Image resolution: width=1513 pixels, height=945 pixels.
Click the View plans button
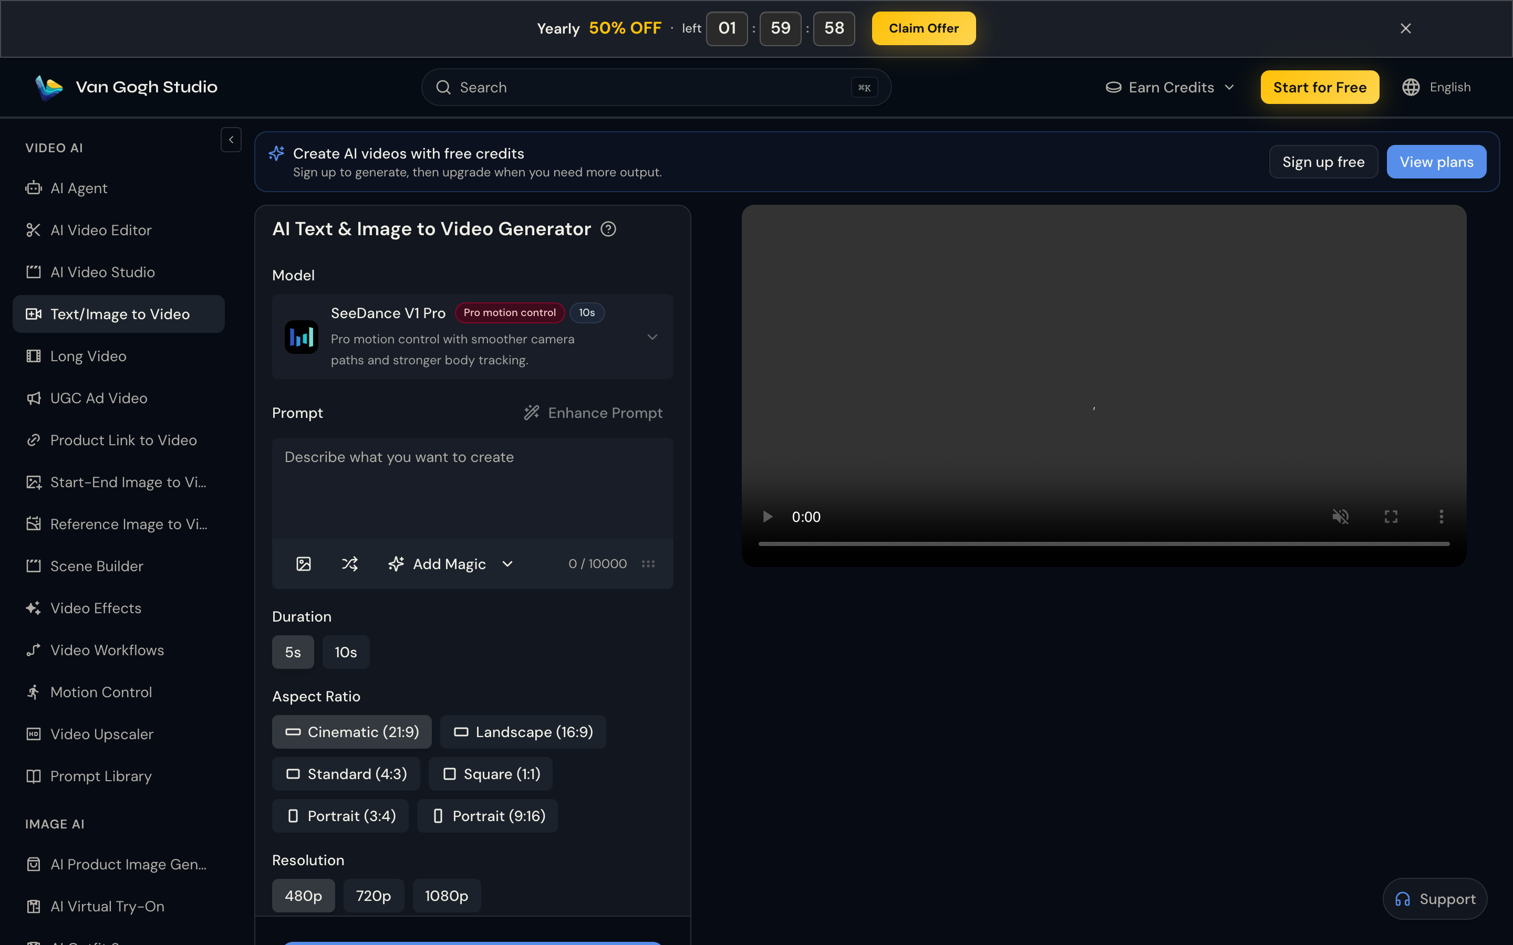click(x=1437, y=162)
